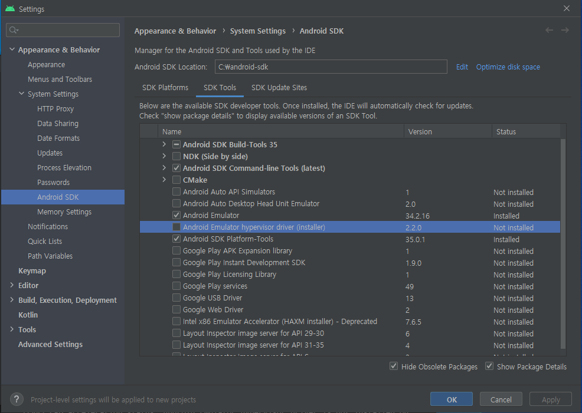Click Android SDK Location text field
The height and width of the screenshot is (413, 582).
[x=331, y=67]
